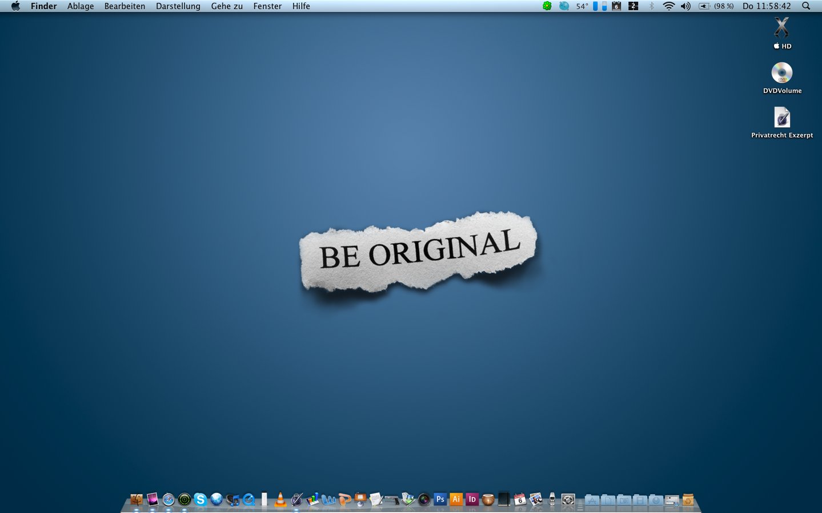Open System Preferences from the Dock
Screen dimensions: 822x513
(x=568, y=500)
